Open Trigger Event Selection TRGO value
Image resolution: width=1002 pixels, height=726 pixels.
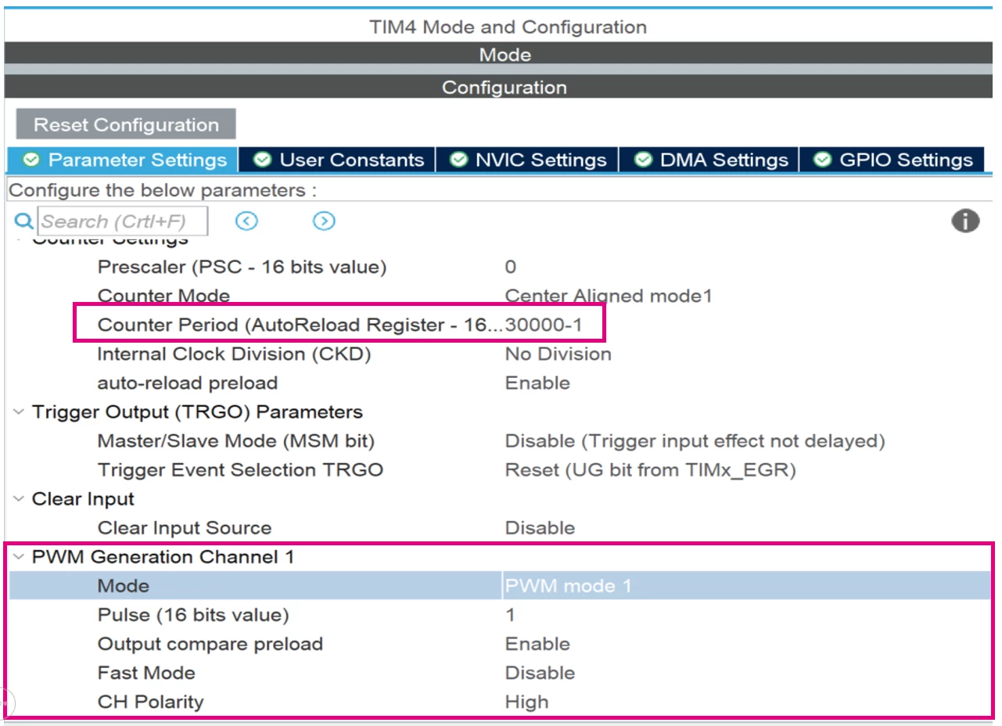click(x=651, y=470)
